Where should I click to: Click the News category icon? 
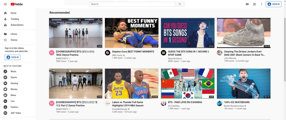pos(5,95)
